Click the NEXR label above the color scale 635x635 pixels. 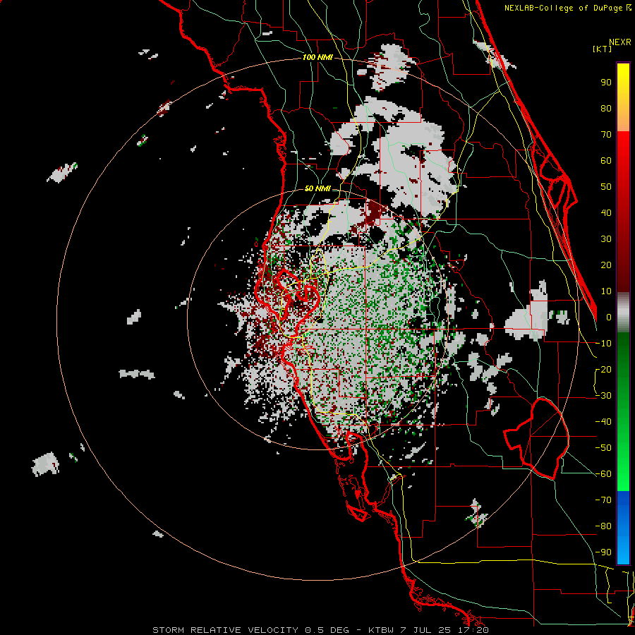click(619, 42)
